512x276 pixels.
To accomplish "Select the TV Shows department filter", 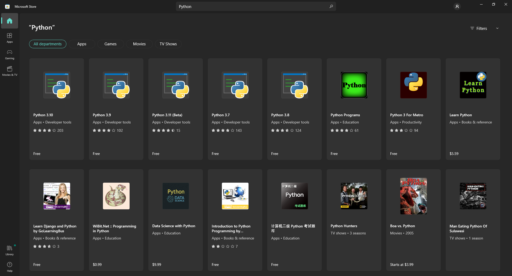I will (x=168, y=44).
